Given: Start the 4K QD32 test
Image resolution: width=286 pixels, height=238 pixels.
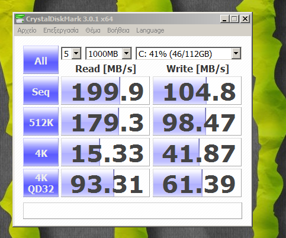Looking at the screenshot, I should 41,183.
